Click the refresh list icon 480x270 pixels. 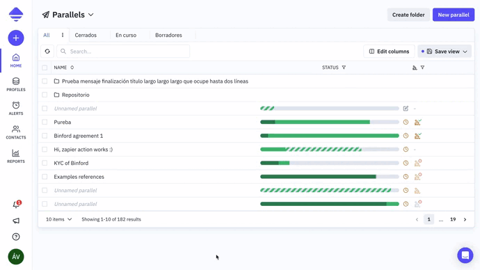click(x=47, y=51)
